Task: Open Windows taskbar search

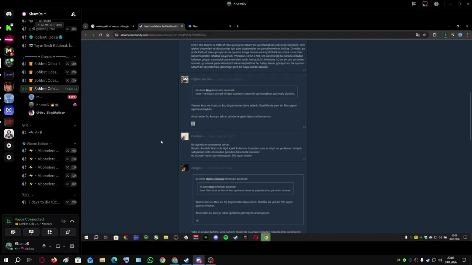Action: pos(18,260)
